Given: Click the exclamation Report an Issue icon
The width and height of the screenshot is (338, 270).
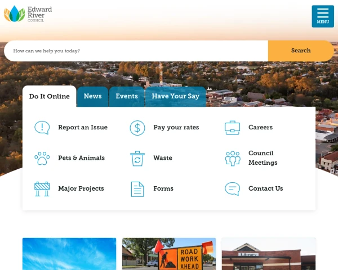Looking at the screenshot, I should click(42, 128).
